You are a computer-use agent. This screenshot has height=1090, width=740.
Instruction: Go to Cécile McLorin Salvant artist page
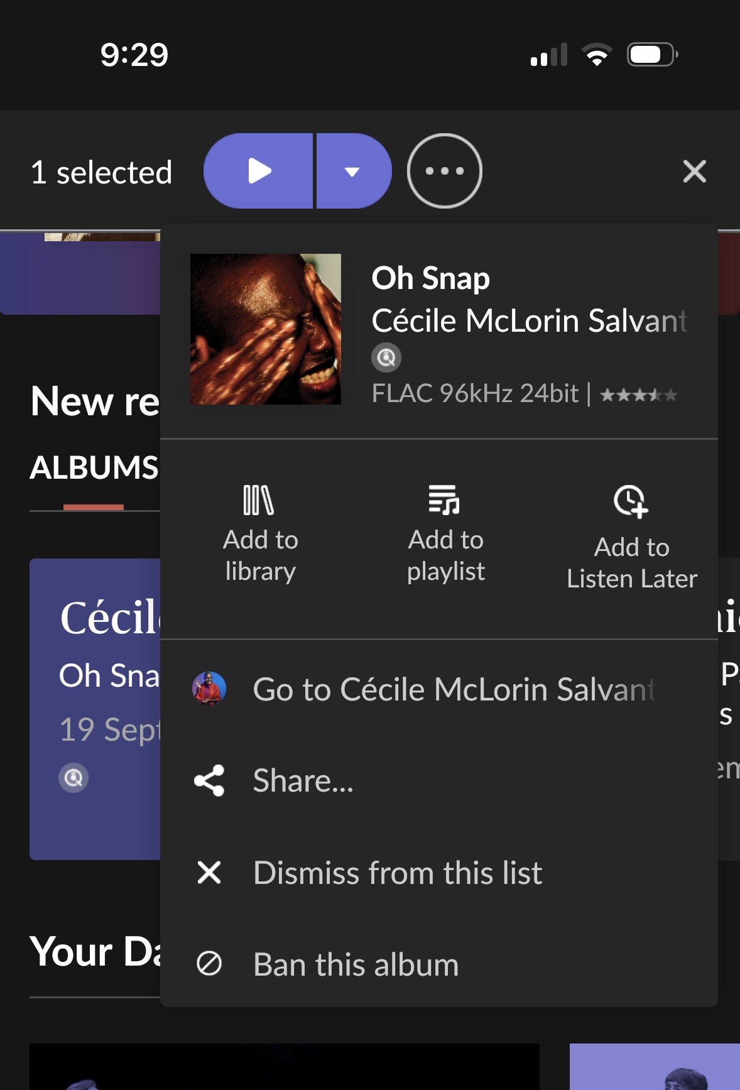(x=454, y=689)
